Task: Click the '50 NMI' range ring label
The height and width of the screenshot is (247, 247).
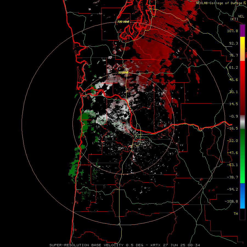Action: pyautogui.click(x=123, y=72)
